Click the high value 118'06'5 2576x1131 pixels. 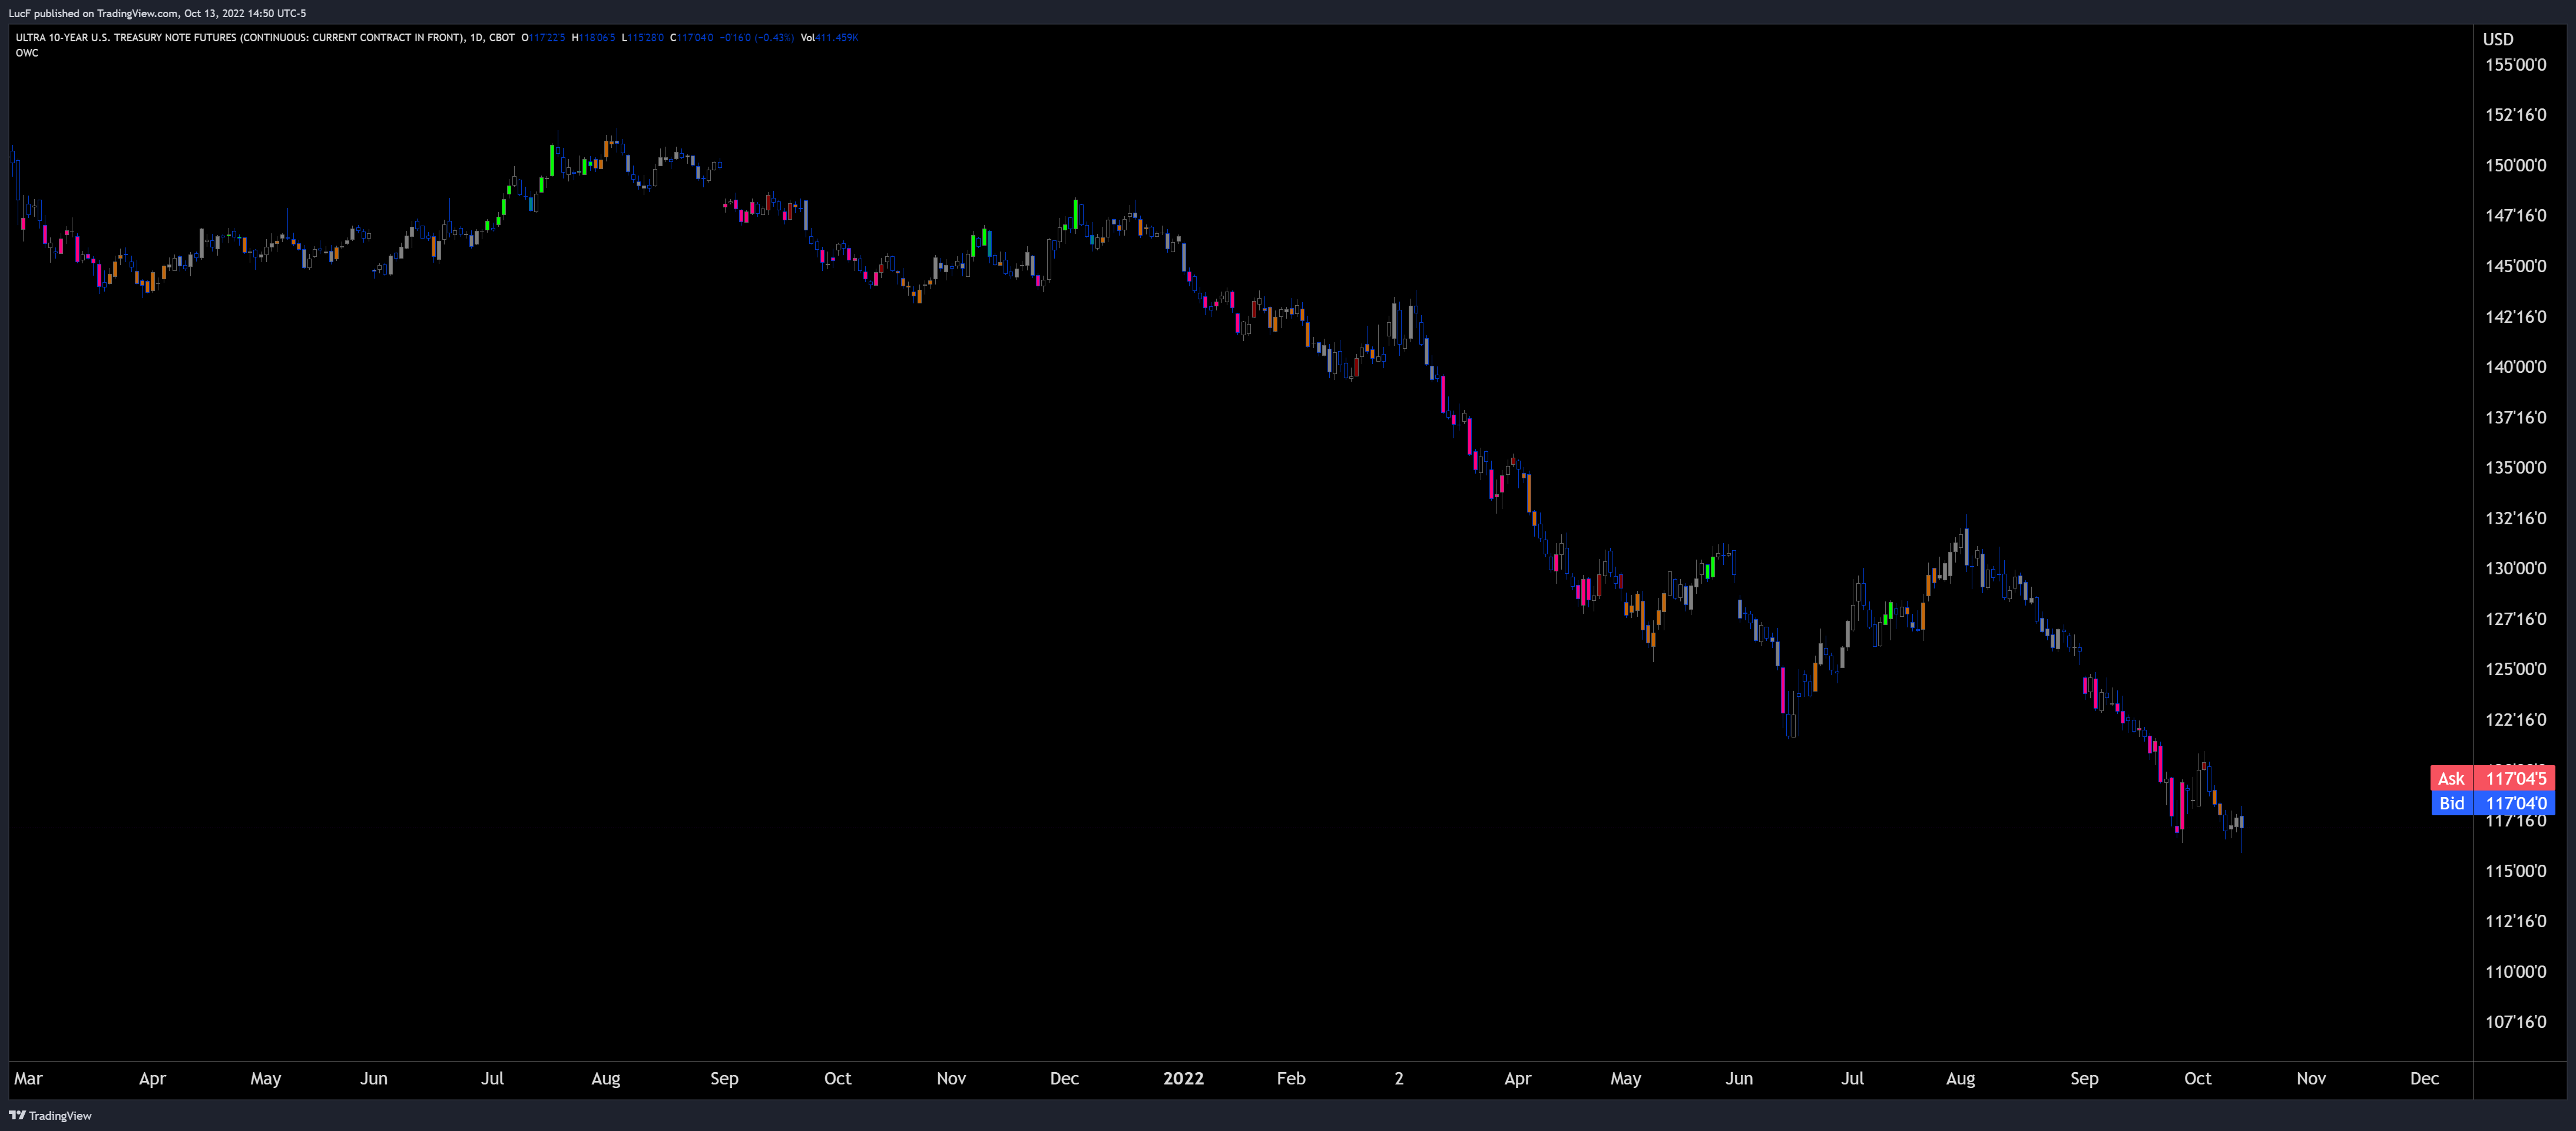pos(598,37)
